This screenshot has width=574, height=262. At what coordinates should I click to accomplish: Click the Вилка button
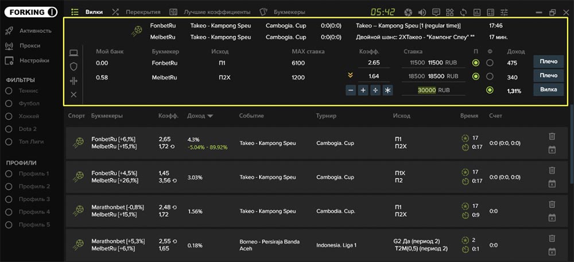[x=548, y=89]
